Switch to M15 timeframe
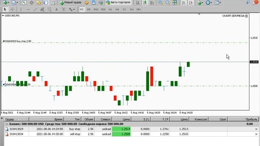The image size is (260, 146). tap(96, 9)
